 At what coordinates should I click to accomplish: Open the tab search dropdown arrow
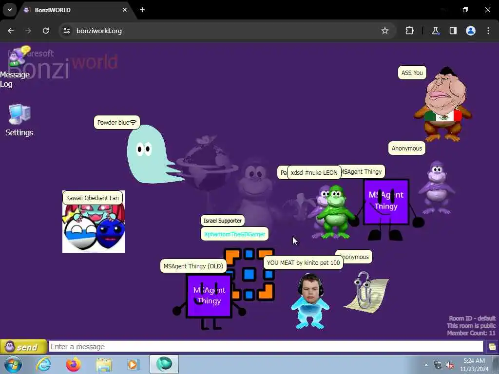point(10,10)
